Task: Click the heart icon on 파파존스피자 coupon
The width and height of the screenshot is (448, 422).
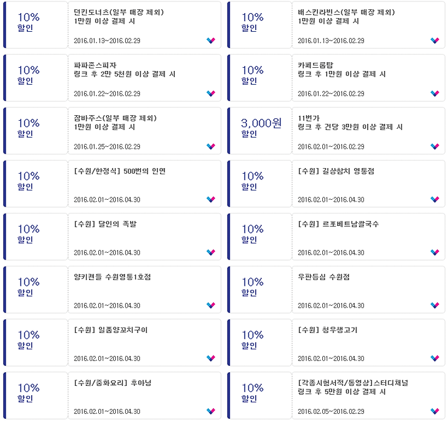Action: click(x=211, y=93)
